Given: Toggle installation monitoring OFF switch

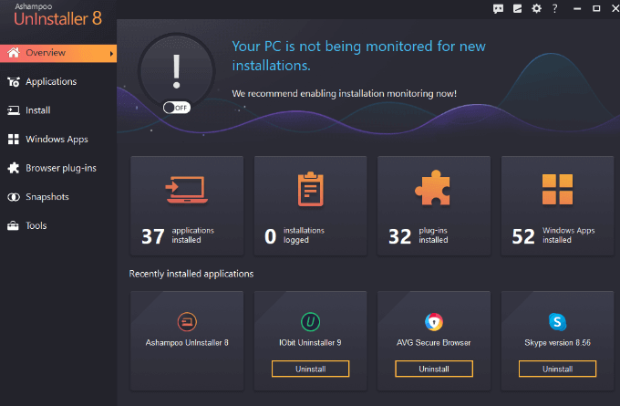Looking at the screenshot, I should point(177,108).
